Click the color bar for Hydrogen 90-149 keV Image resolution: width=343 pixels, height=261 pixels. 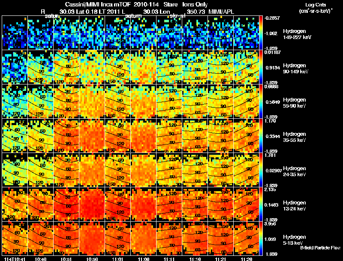[261, 67]
